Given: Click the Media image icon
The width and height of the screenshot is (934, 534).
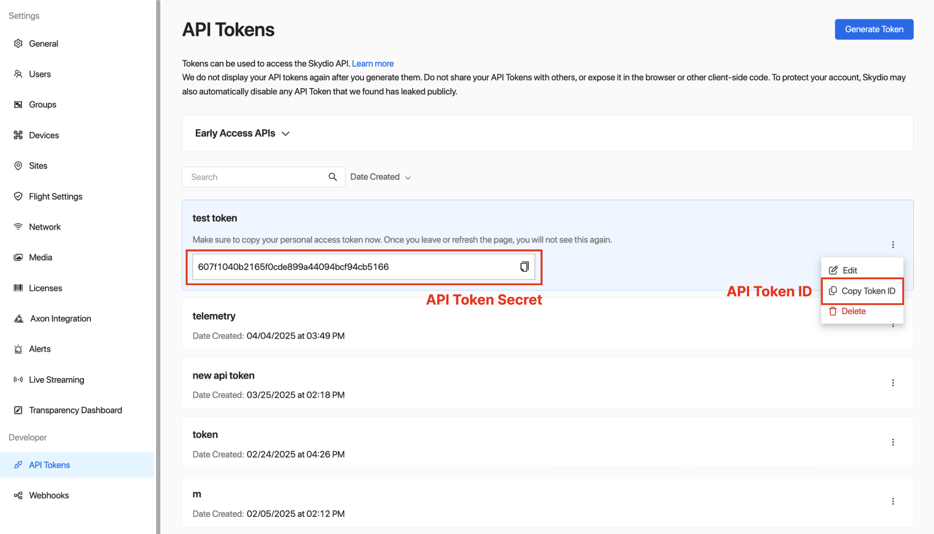Looking at the screenshot, I should pos(18,257).
